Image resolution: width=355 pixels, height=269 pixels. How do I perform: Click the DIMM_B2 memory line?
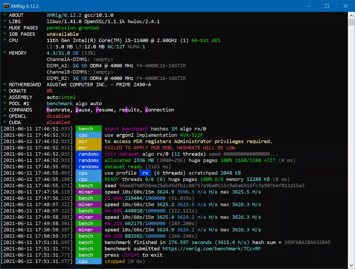(116, 78)
